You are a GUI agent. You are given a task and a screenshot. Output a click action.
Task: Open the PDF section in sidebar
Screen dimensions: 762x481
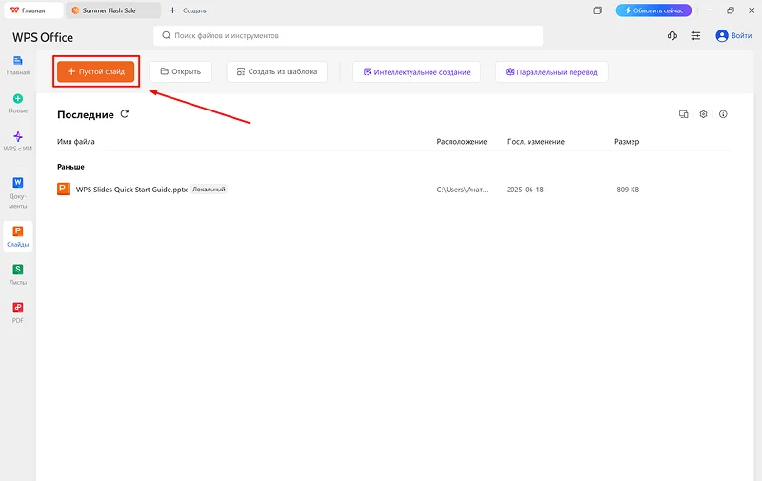[18, 308]
